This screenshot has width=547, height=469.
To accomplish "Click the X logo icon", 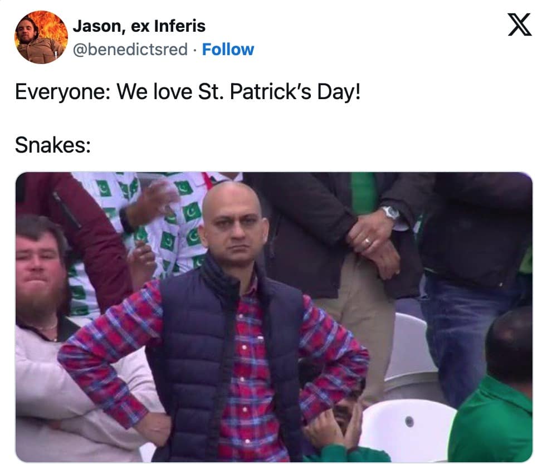I will [x=520, y=25].
